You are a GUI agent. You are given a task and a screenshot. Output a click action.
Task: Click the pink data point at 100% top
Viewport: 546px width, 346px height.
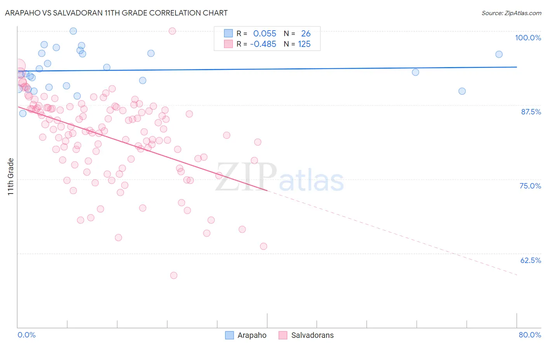(172, 31)
